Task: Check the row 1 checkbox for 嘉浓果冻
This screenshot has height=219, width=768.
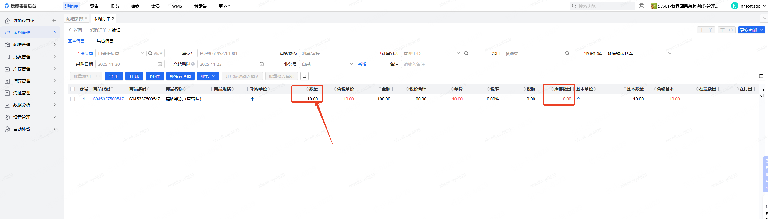Action: pyautogui.click(x=72, y=99)
